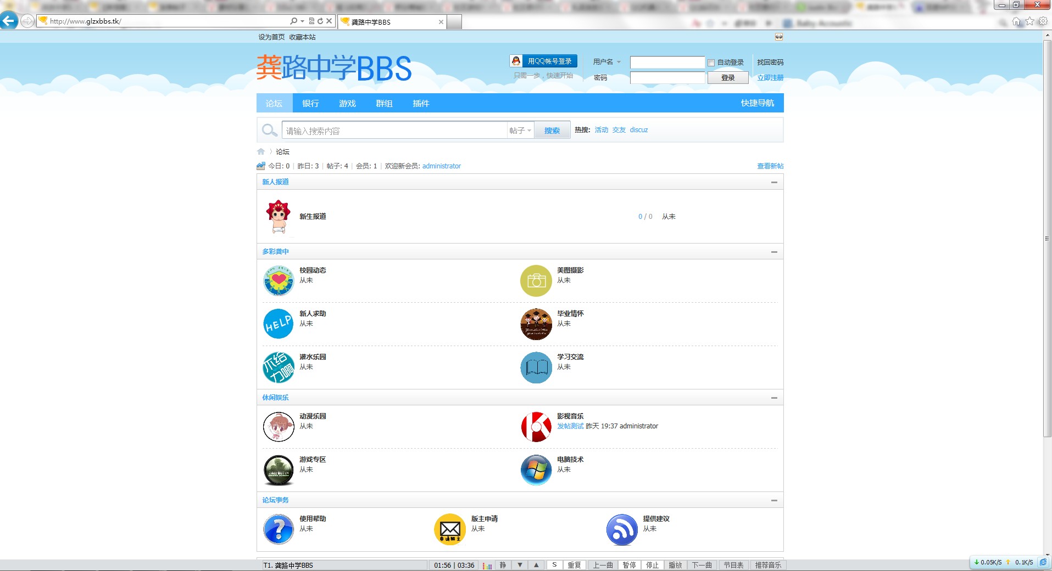Screen dimensions: 1052x571
Task: Click the music player equalizer icon
Action: pos(487,566)
